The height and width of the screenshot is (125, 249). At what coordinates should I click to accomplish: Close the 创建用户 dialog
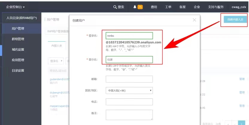point(194,20)
